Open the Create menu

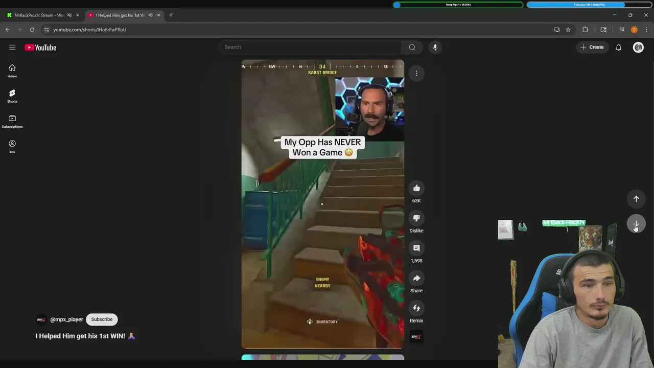(592, 47)
